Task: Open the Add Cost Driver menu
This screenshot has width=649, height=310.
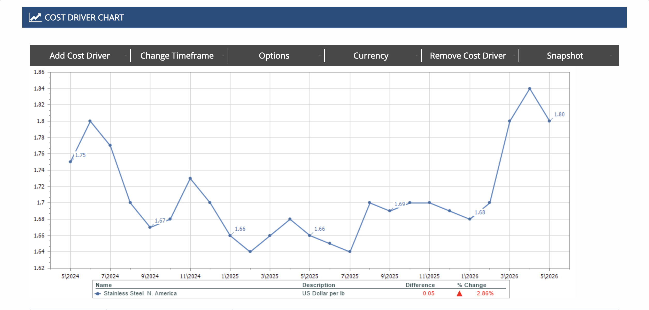Action: click(80, 56)
